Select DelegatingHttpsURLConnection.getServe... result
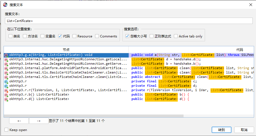The height and width of the screenshot is (136, 256). click(66, 64)
